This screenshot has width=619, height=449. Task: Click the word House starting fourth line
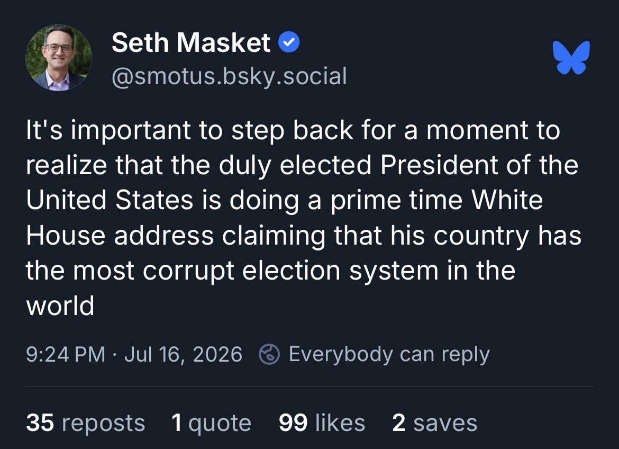point(66,236)
